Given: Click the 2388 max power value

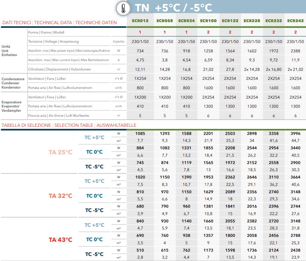Looking at the screenshot, I should 295,51.
